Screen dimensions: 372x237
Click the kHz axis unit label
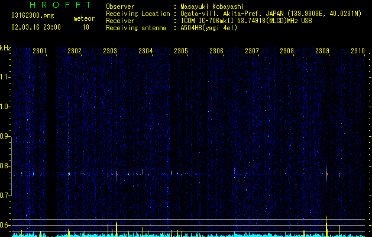pyautogui.click(x=5, y=48)
